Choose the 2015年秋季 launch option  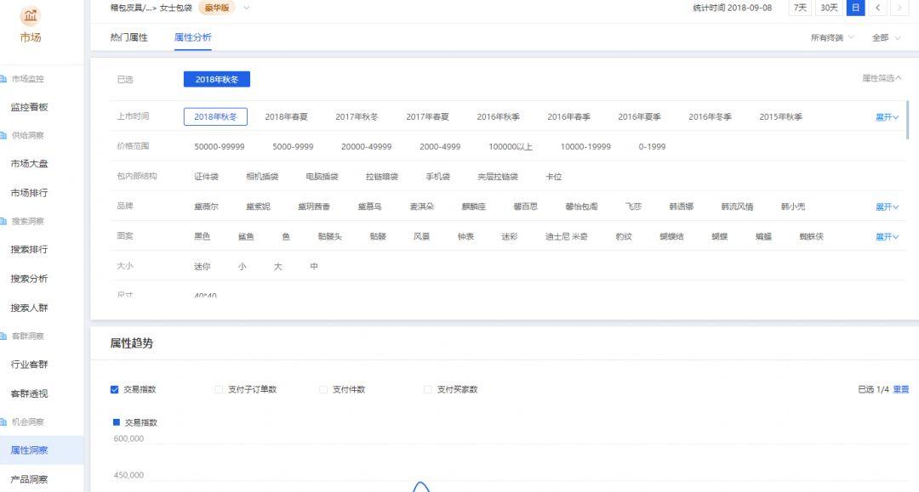780,116
